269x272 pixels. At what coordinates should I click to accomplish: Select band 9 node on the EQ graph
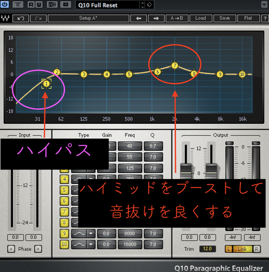[x=220, y=74]
